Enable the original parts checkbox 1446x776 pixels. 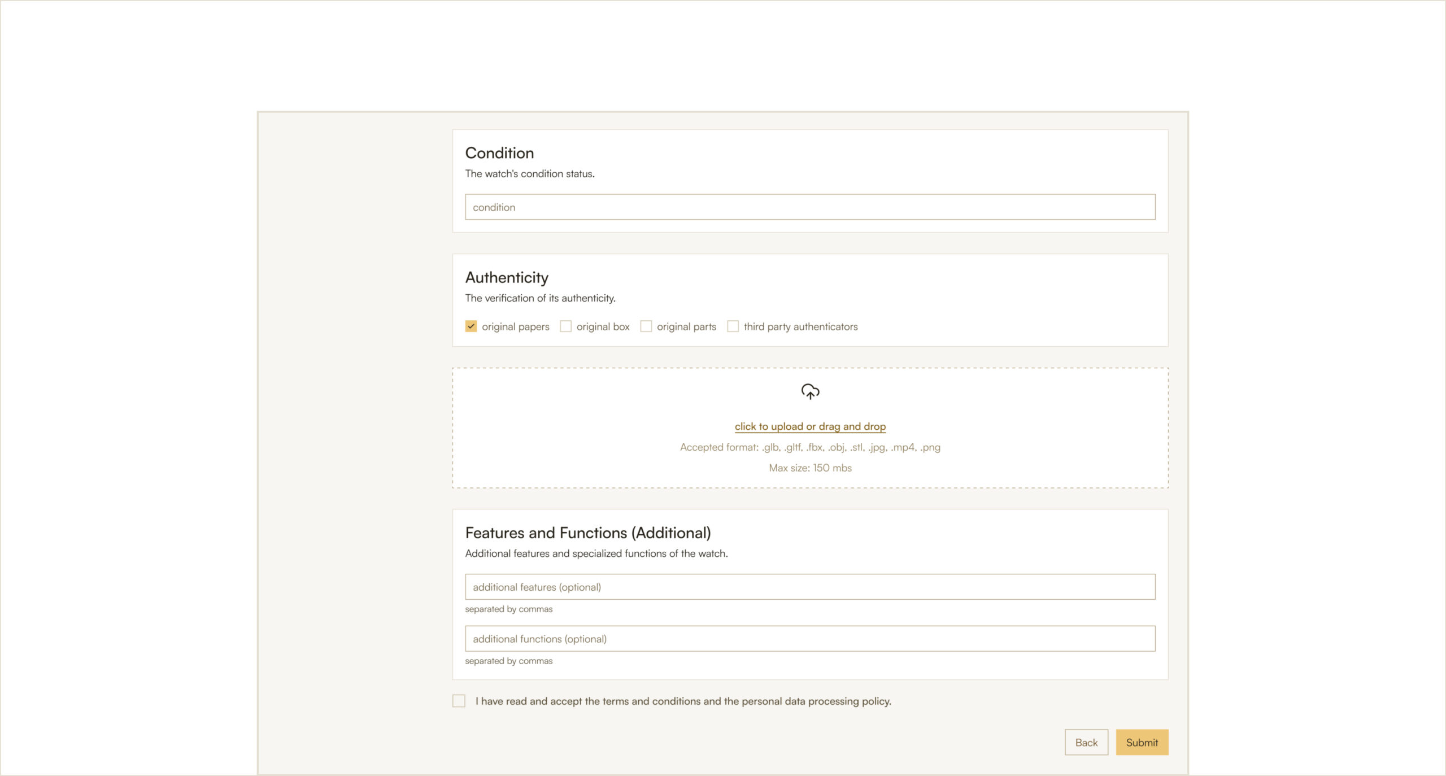coord(646,326)
